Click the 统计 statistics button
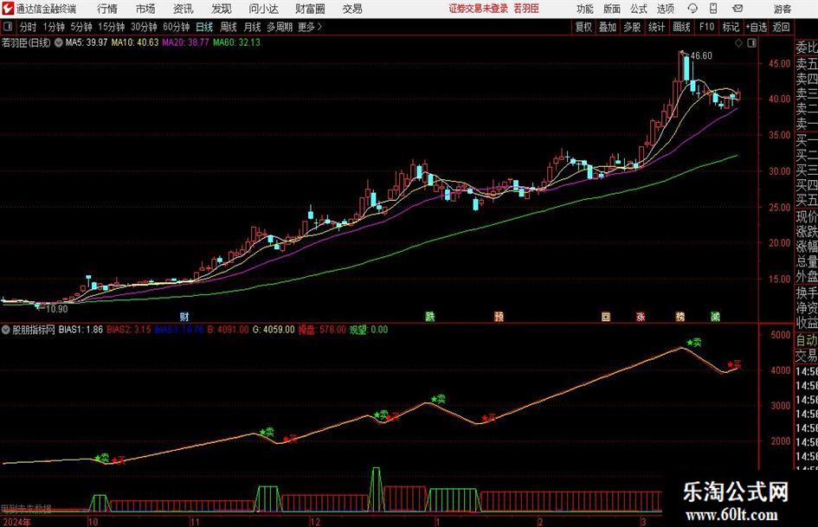The width and height of the screenshot is (818, 527). point(656,27)
